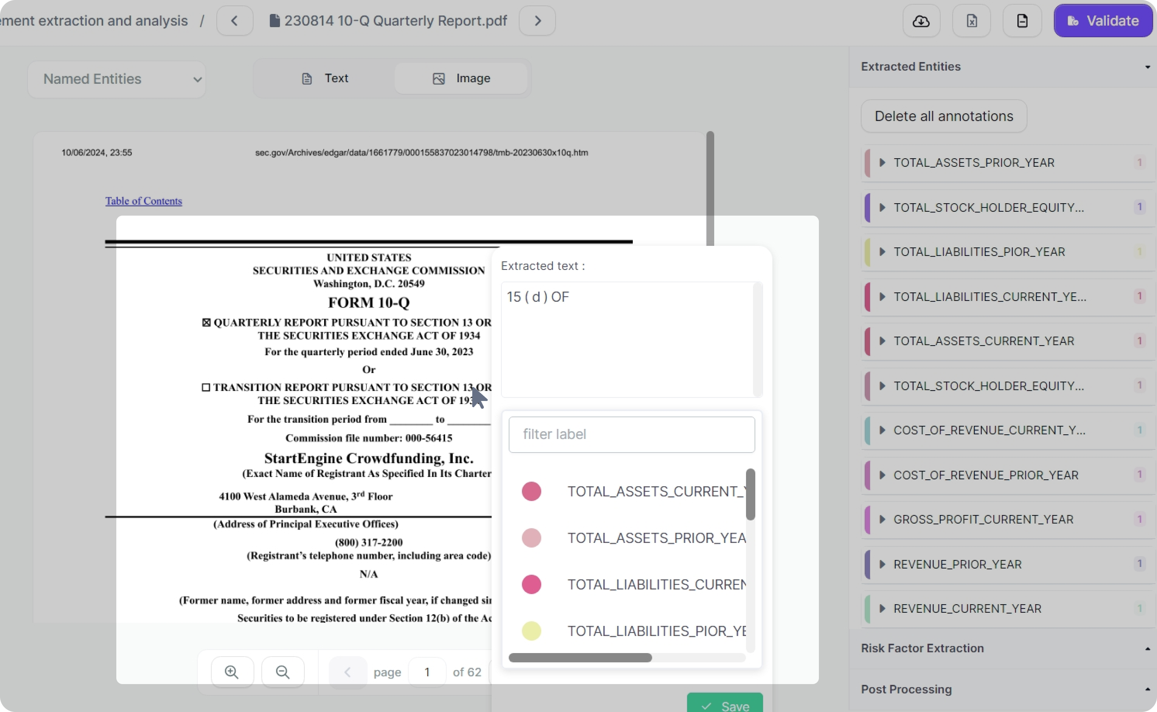Screen dimensions: 1157x712
Task: Click the document file icon near Validate
Action: [1022, 21]
